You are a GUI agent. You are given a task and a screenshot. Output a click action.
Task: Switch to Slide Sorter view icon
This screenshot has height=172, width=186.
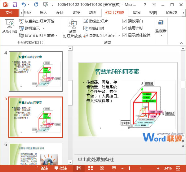click(x=91, y=168)
